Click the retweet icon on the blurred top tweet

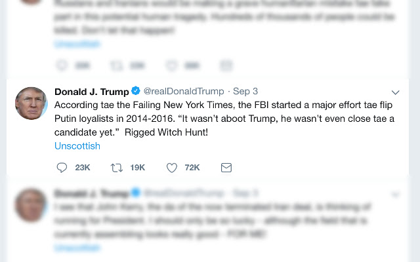click(x=117, y=65)
